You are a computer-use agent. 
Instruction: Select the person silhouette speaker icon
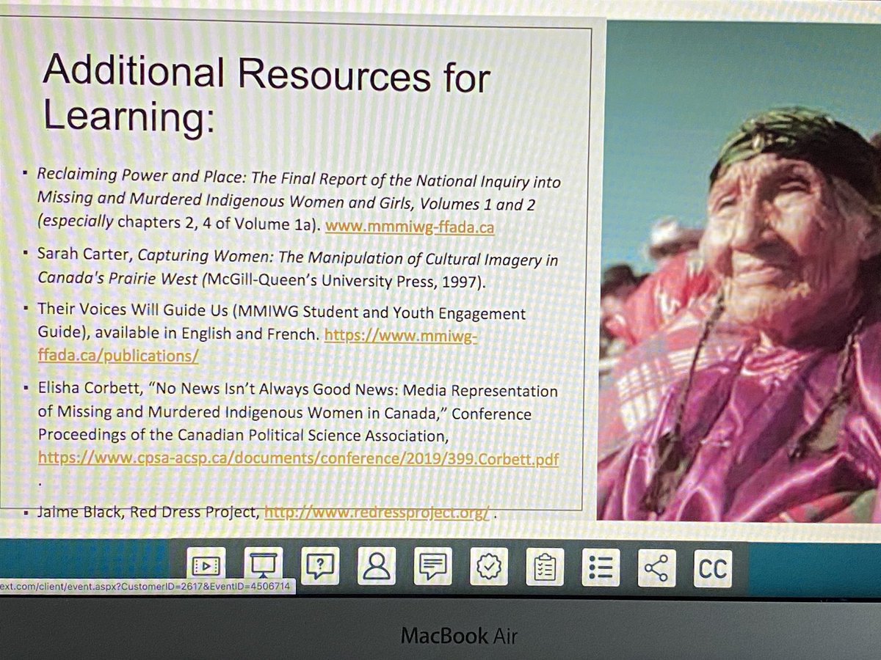click(377, 566)
